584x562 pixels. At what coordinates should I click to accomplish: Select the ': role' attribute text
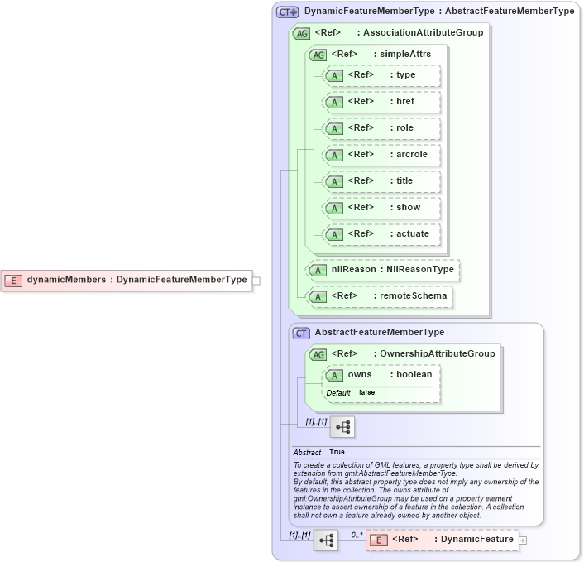401,127
